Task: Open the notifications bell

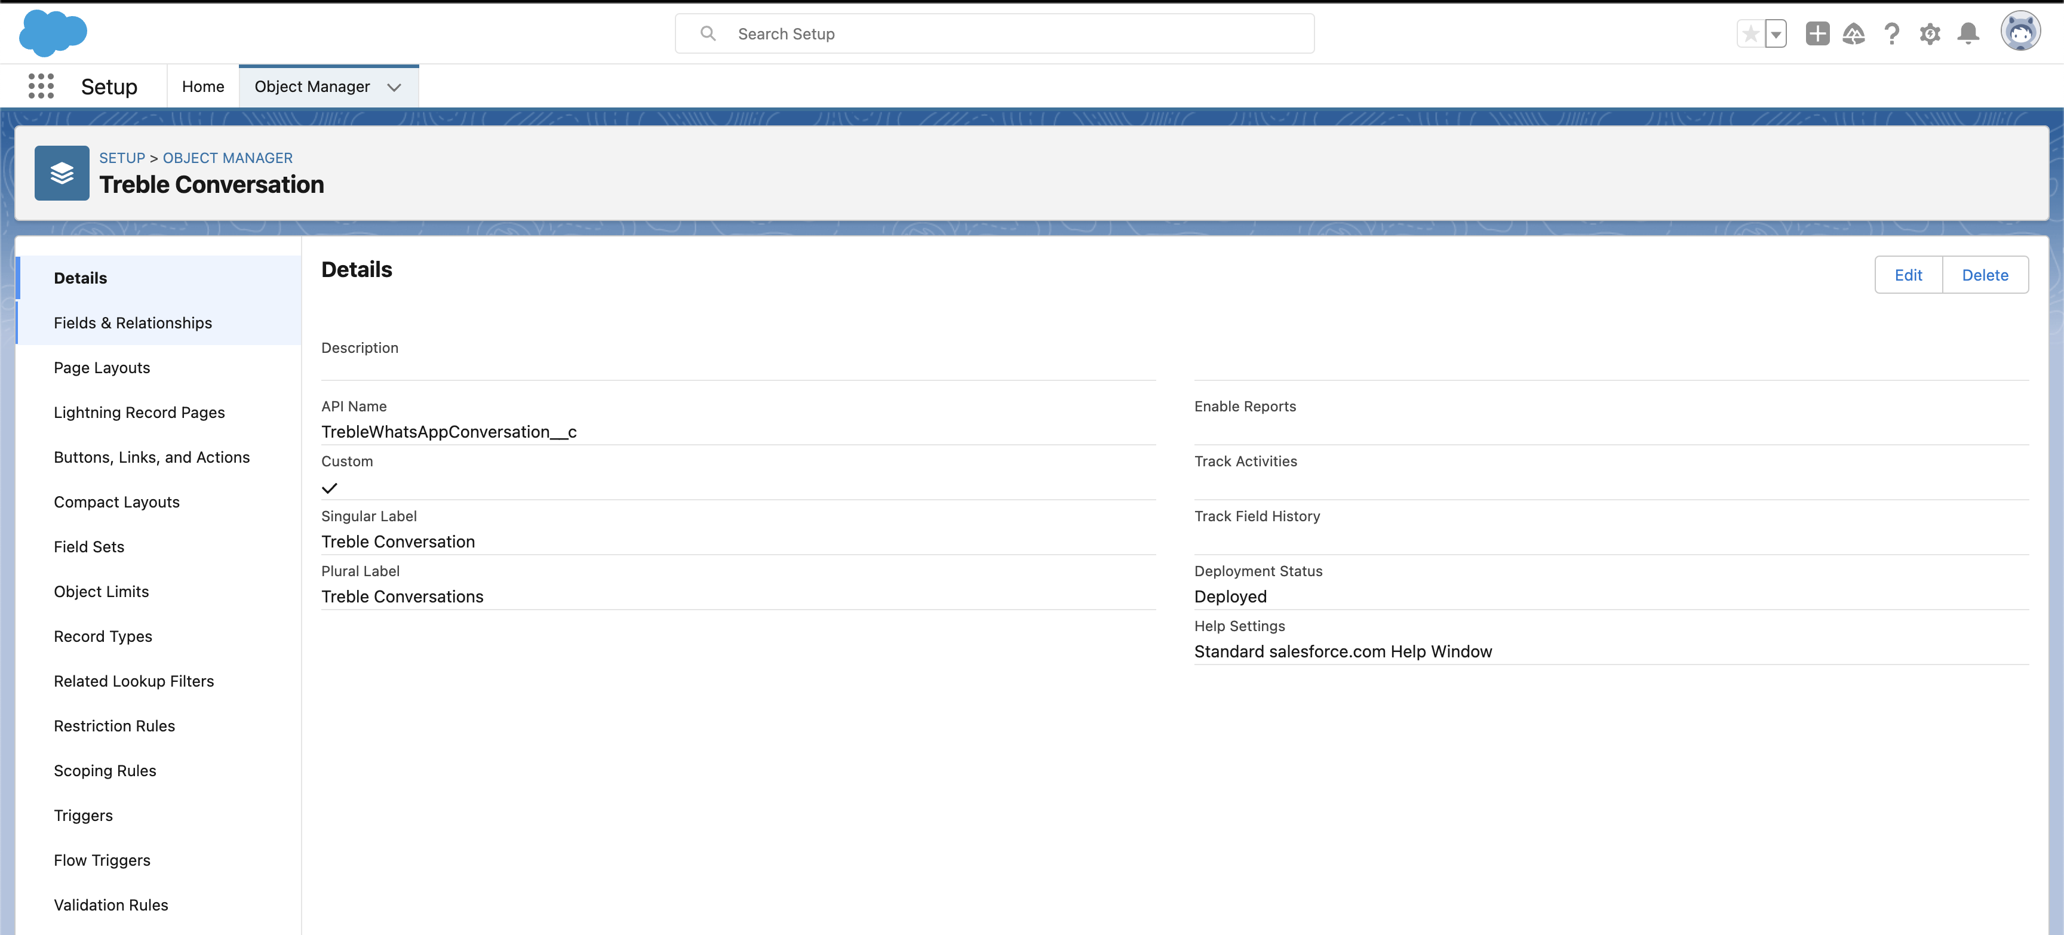Action: (x=1968, y=33)
